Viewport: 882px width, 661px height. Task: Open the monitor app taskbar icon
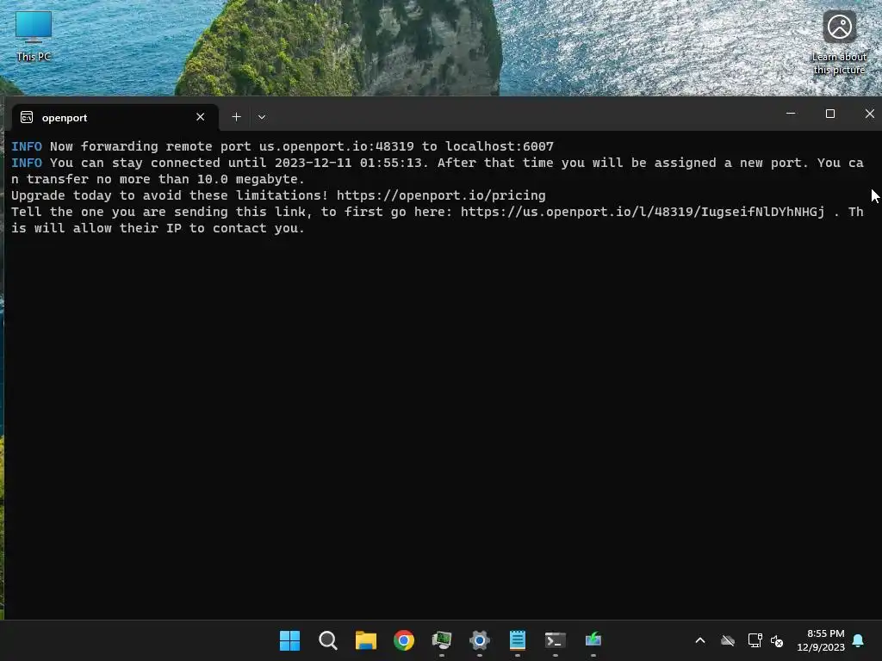(442, 640)
